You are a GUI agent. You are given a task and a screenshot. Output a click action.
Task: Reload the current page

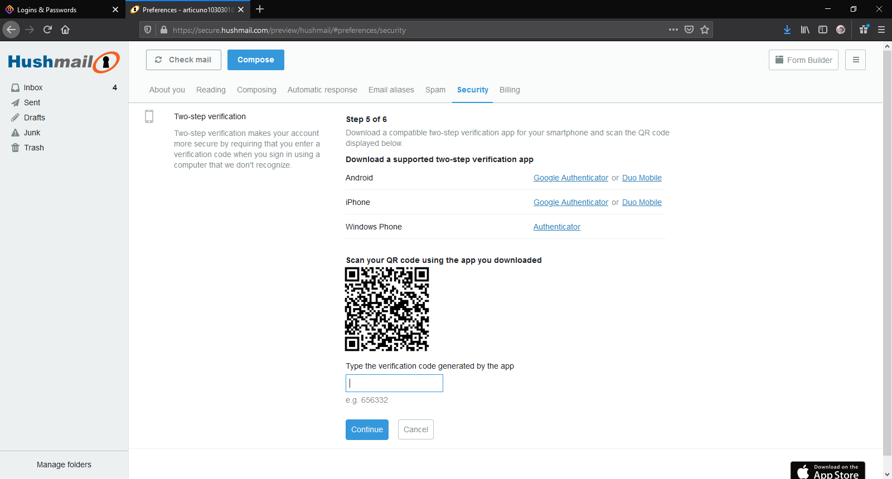click(x=47, y=30)
